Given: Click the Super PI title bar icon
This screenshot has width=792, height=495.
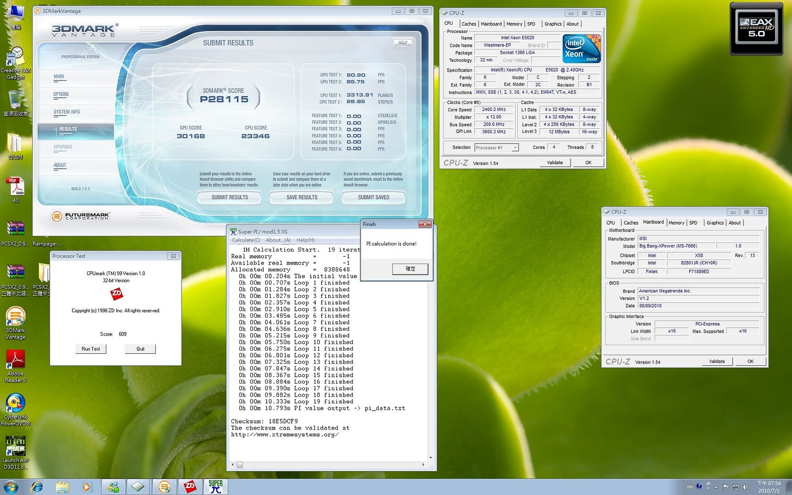Looking at the screenshot, I should point(233,231).
